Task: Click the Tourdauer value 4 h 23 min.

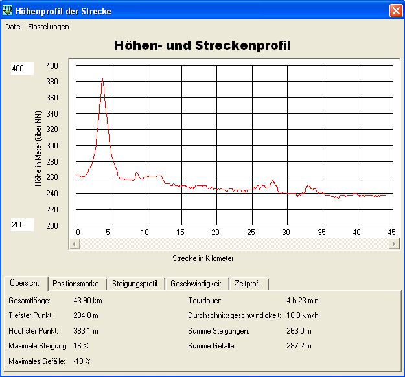Action: [x=303, y=301]
